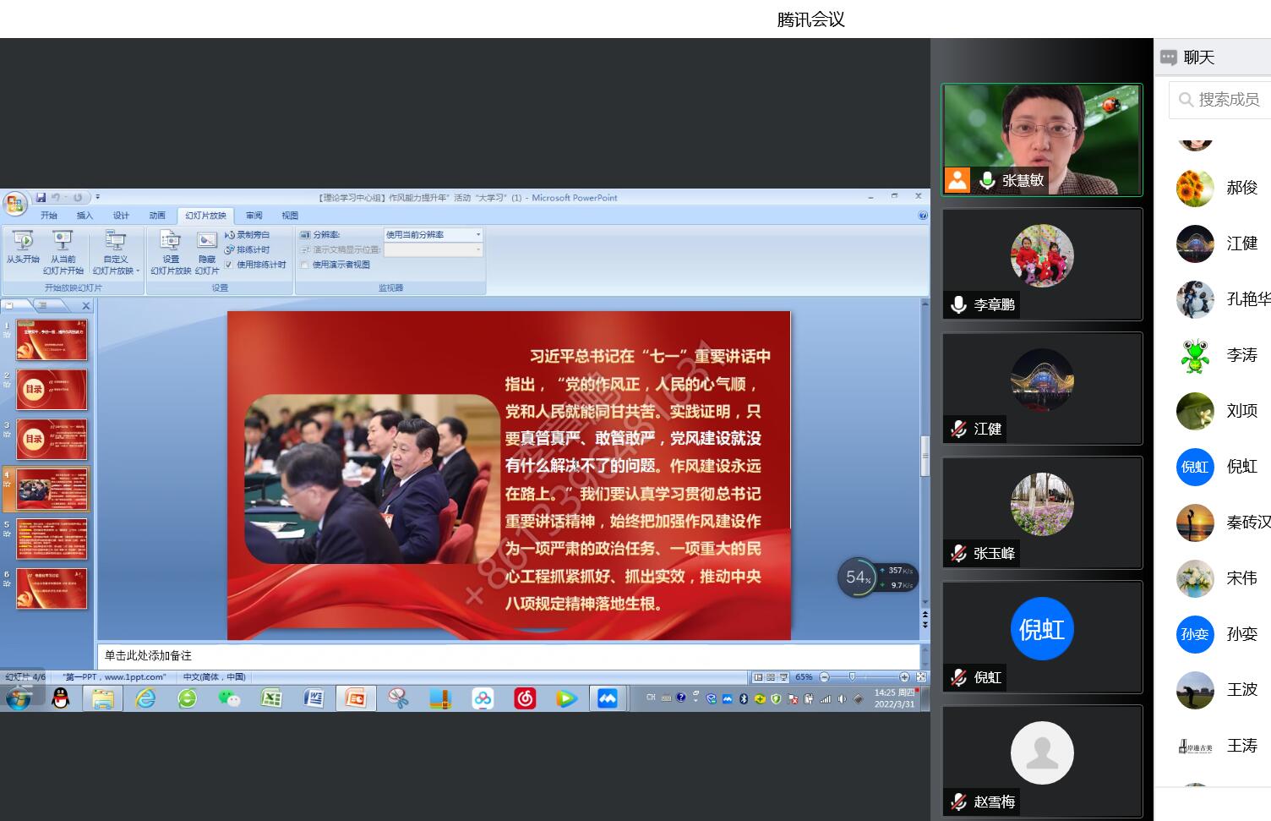1271x821 pixels.
Task: Open the Office button menu in PowerPoint
Action: pos(15,204)
